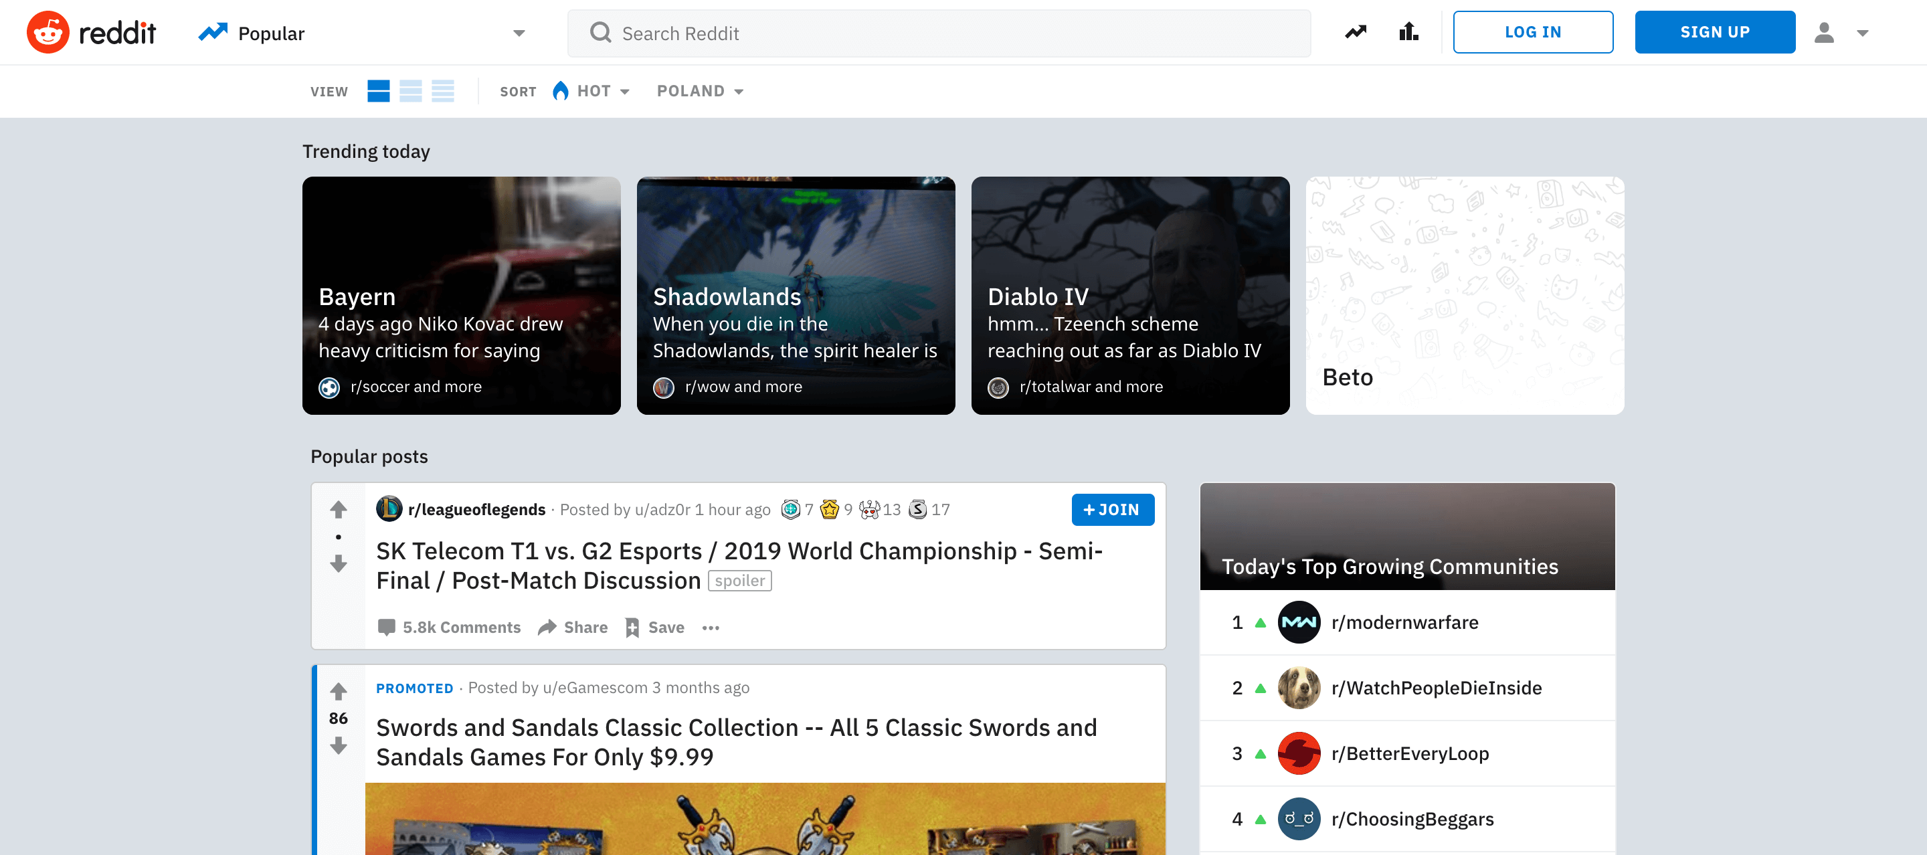The image size is (1927, 855).
Task: Click the comment bubble icon for 5.8k Comments
Action: tap(386, 627)
